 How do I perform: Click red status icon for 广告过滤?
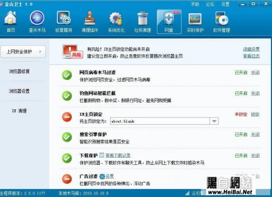coord(67,179)
